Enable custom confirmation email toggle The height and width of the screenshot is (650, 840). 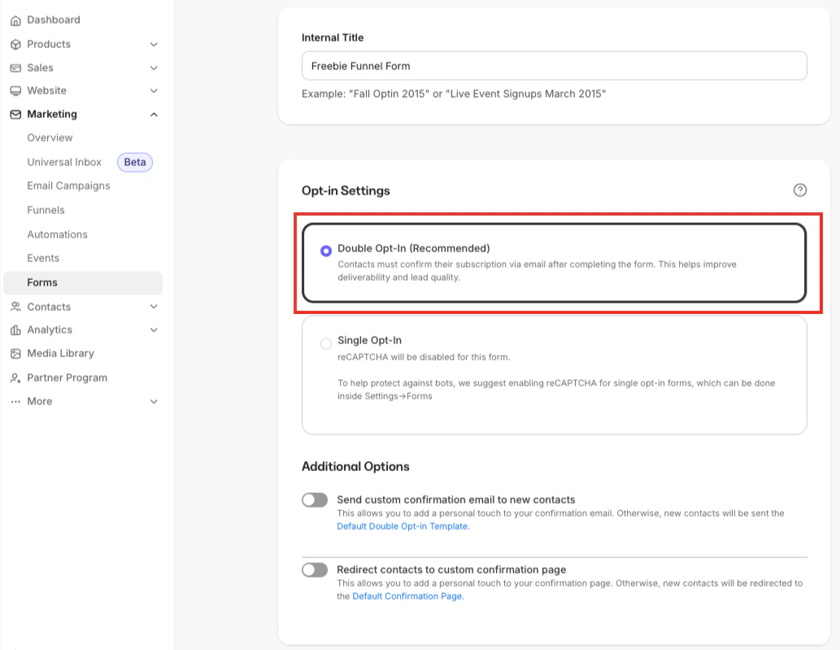click(315, 499)
